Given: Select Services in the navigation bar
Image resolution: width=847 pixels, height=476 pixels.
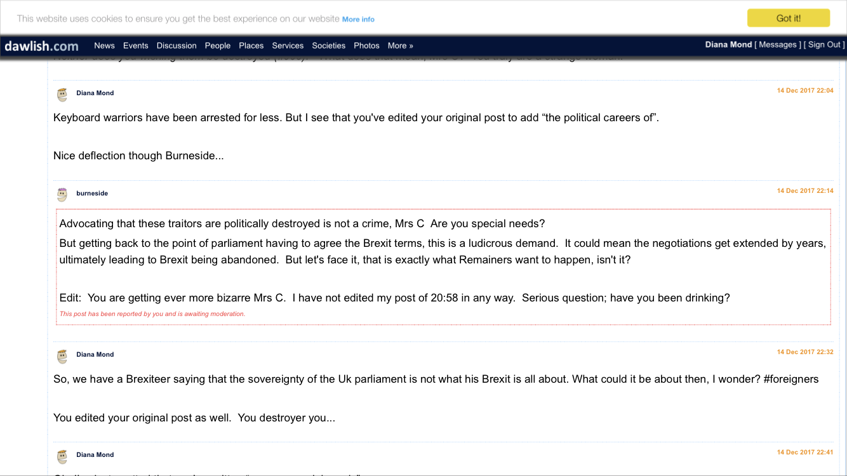Looking at the screenshot, I should pos(288,46).
